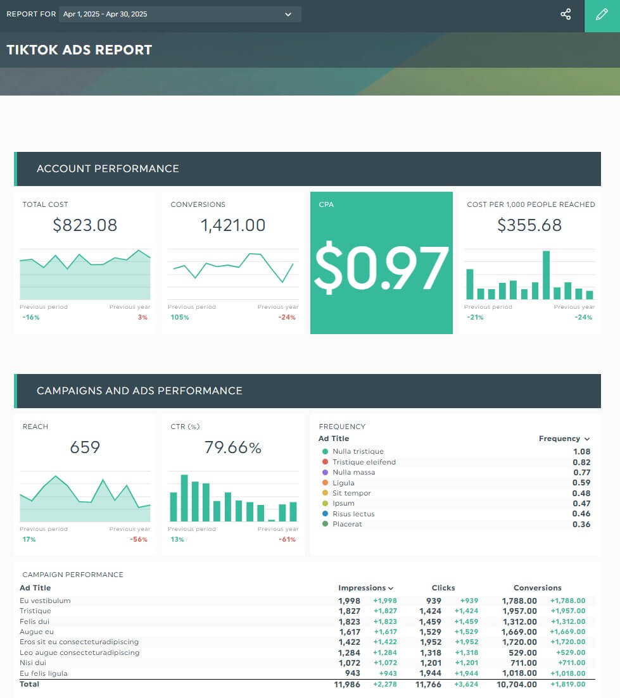Click the Placerat frequency value 0.36

point(582,525)
